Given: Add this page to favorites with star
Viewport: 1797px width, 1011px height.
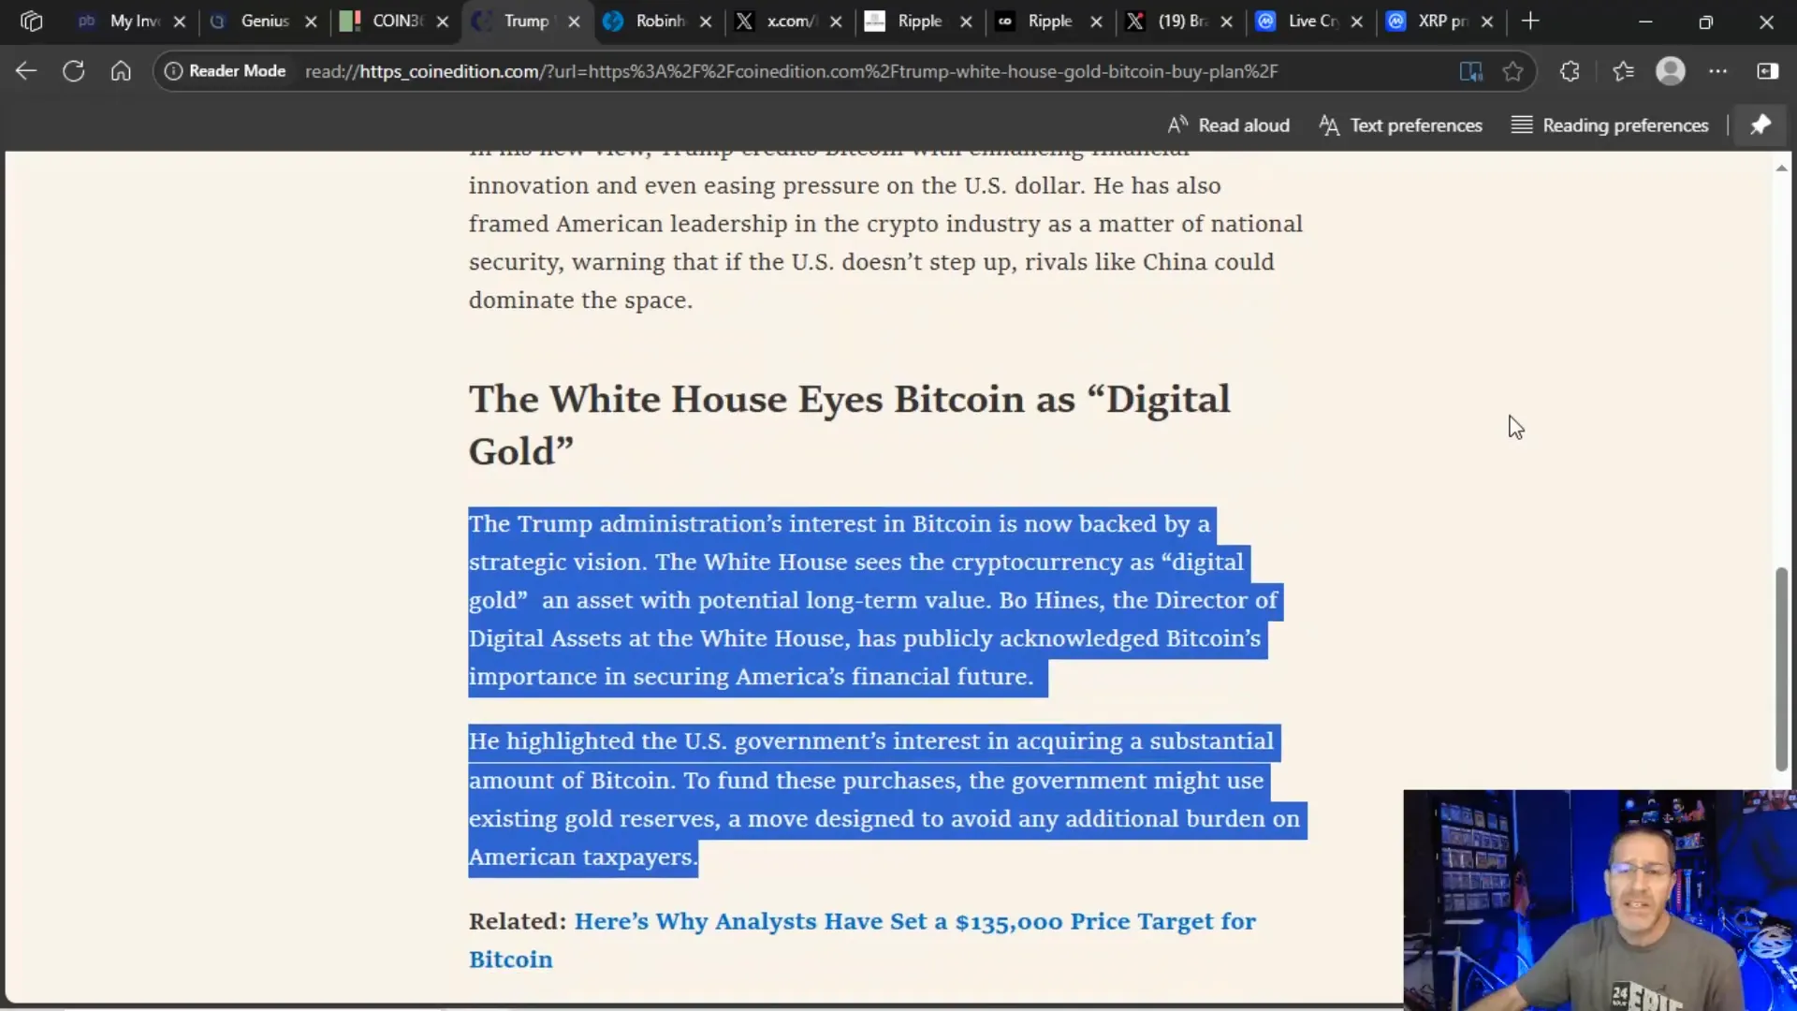Looking at the screenshot, I should 1512,71.
